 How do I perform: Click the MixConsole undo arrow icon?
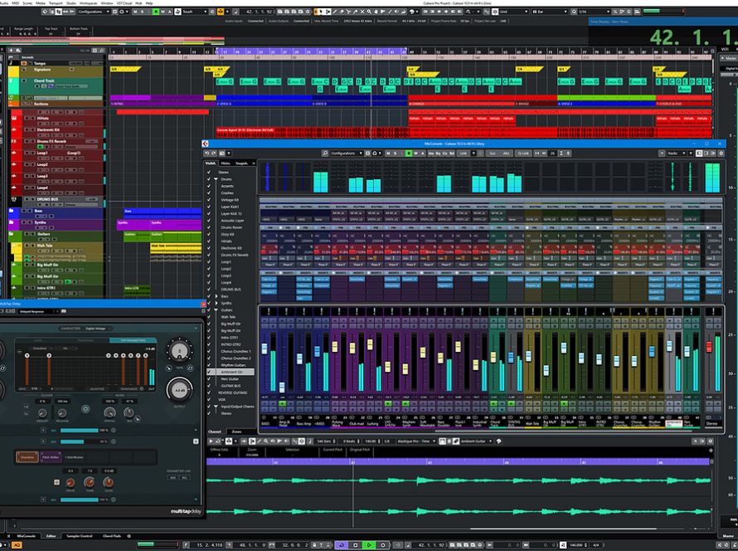click(207, 153)
